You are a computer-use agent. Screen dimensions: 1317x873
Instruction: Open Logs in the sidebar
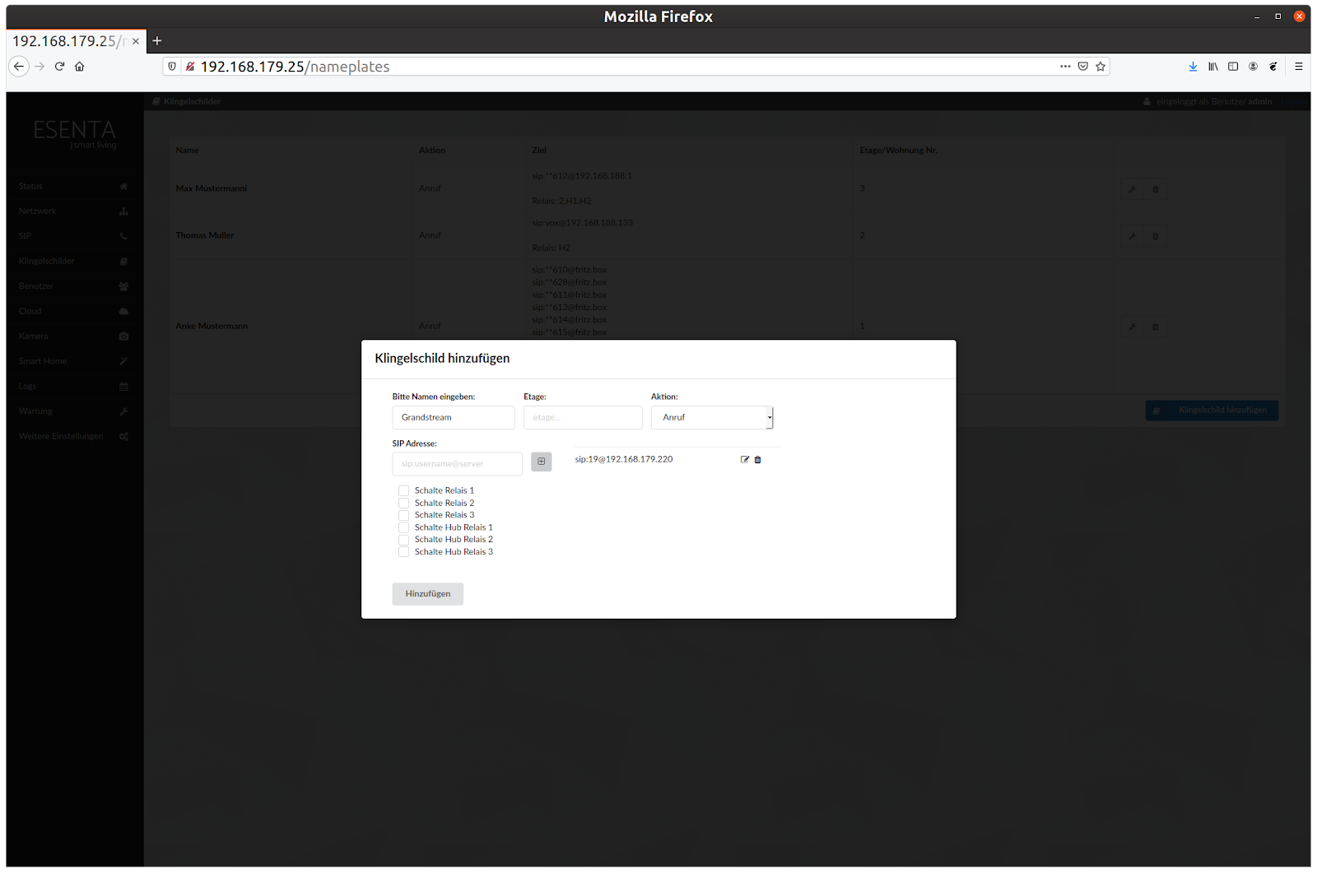click(x=72, y=387)
